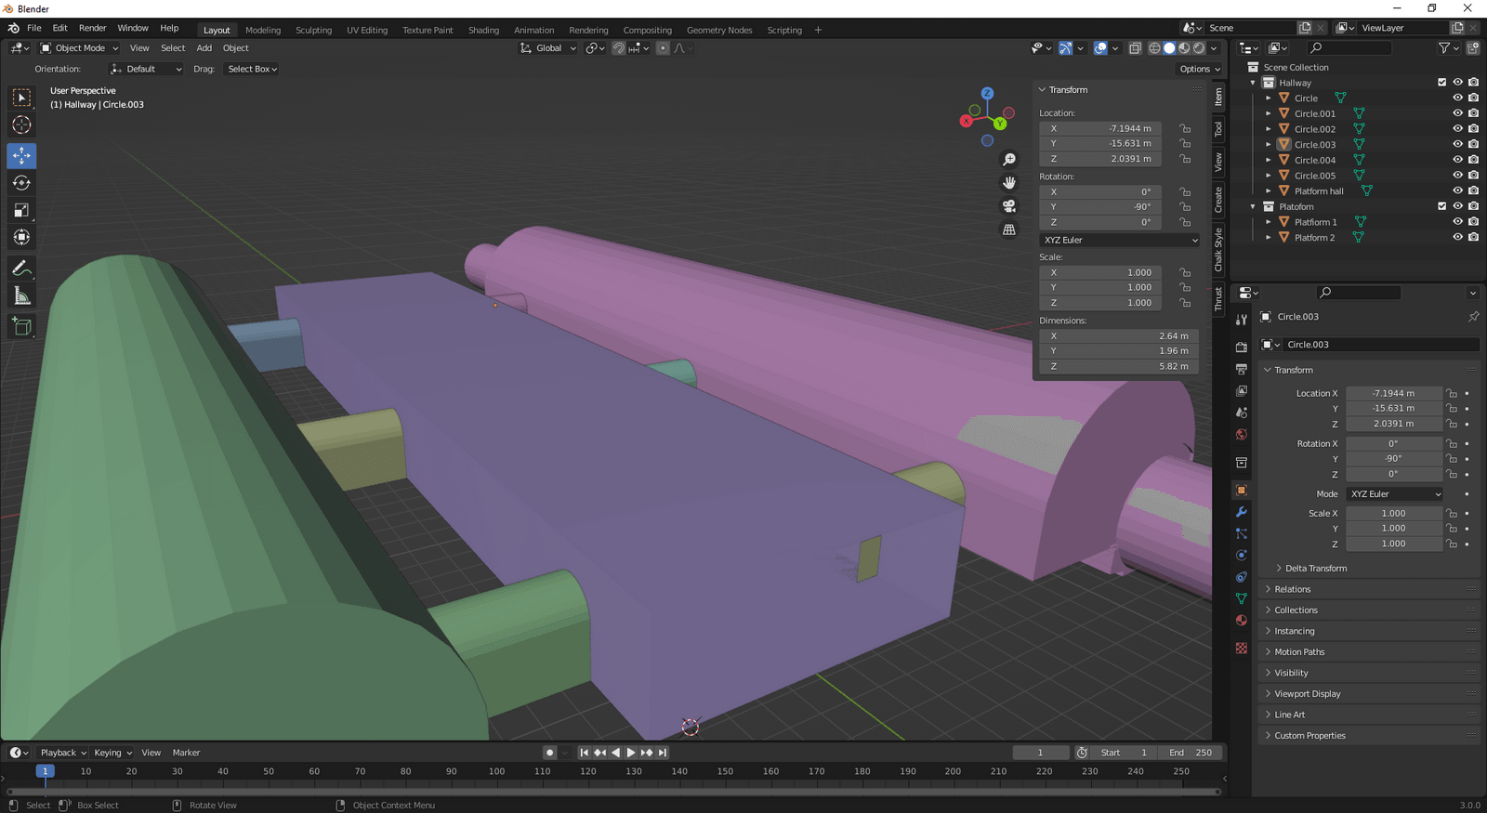Click the Options button in viewport header
1487x813 pixels.
(1199, 69)
